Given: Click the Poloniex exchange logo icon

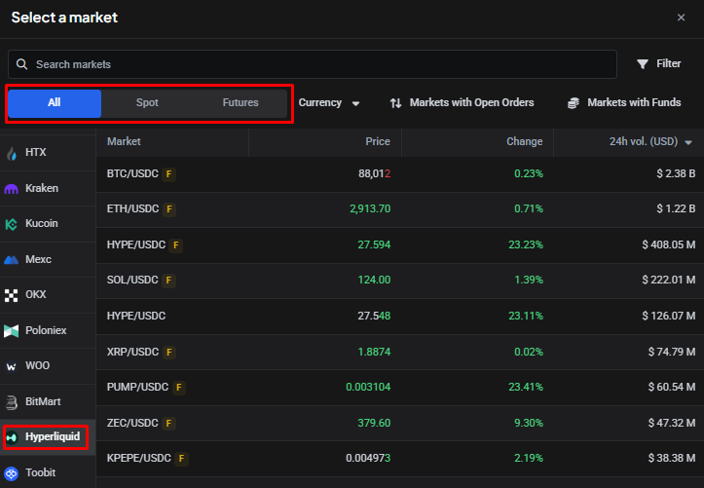Looking at the screenshot, I should [x=12, y=331].
